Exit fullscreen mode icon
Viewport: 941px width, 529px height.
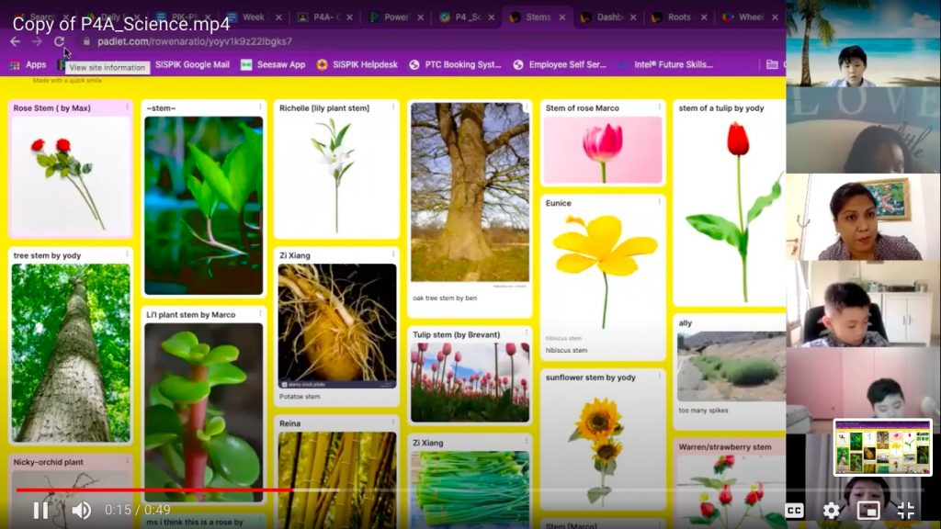905,511
